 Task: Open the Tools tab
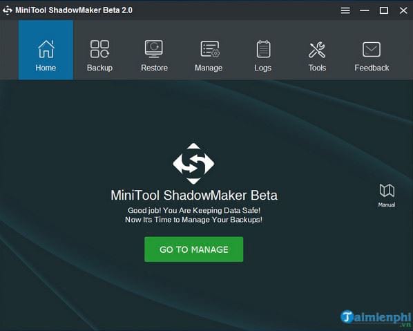click(317, 55)
